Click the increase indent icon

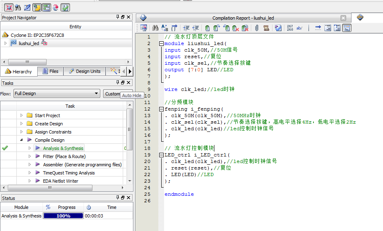[186, 28]
